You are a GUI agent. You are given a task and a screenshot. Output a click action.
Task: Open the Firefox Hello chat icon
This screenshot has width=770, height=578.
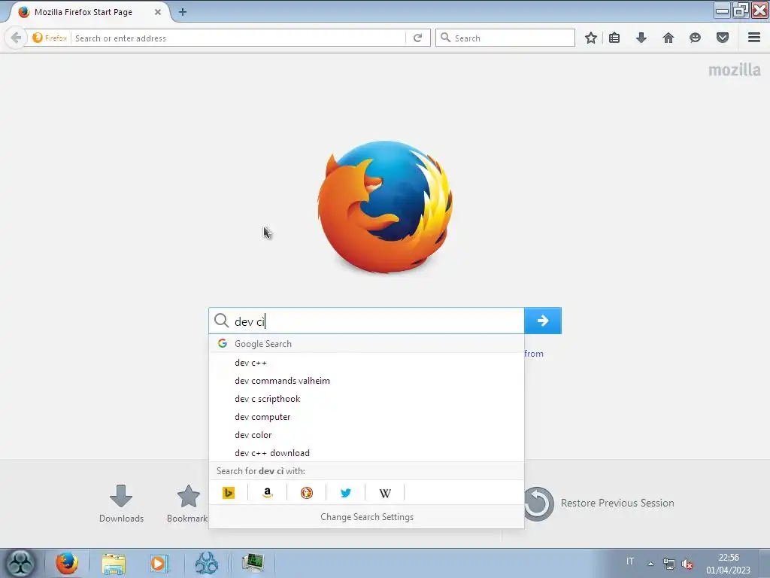point(696,38)
